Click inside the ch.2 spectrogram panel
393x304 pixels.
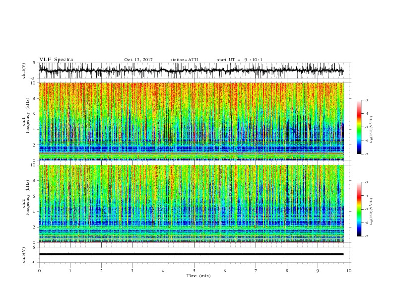[191, 204]
